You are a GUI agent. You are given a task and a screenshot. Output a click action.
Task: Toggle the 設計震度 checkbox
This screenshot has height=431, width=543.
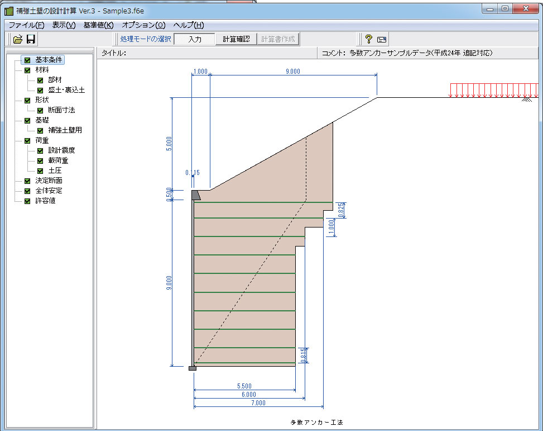pyautogui.click(x=40, y=150)
